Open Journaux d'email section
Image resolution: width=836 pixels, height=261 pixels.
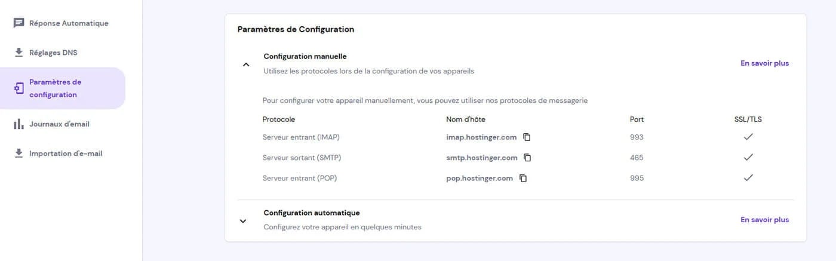point(59,124)
